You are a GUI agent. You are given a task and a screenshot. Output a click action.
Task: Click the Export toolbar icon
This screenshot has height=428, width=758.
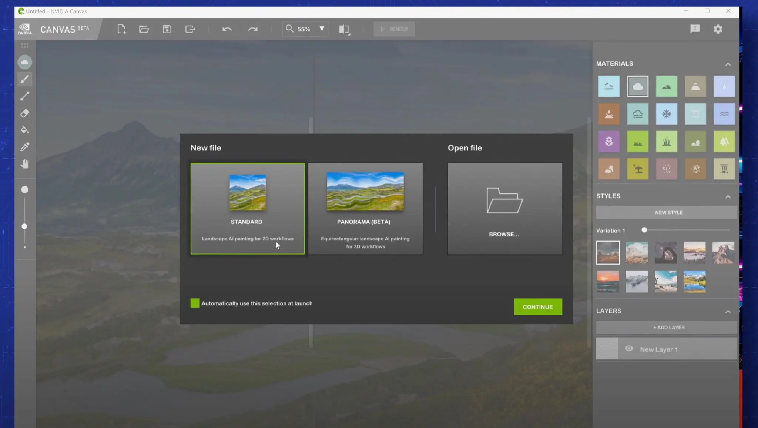tap(190, 29)
